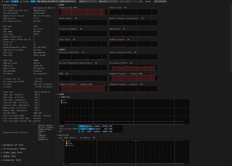Pause the monitoring updates
The width and height of the screenshot is (232, 166).
(148, 1)
